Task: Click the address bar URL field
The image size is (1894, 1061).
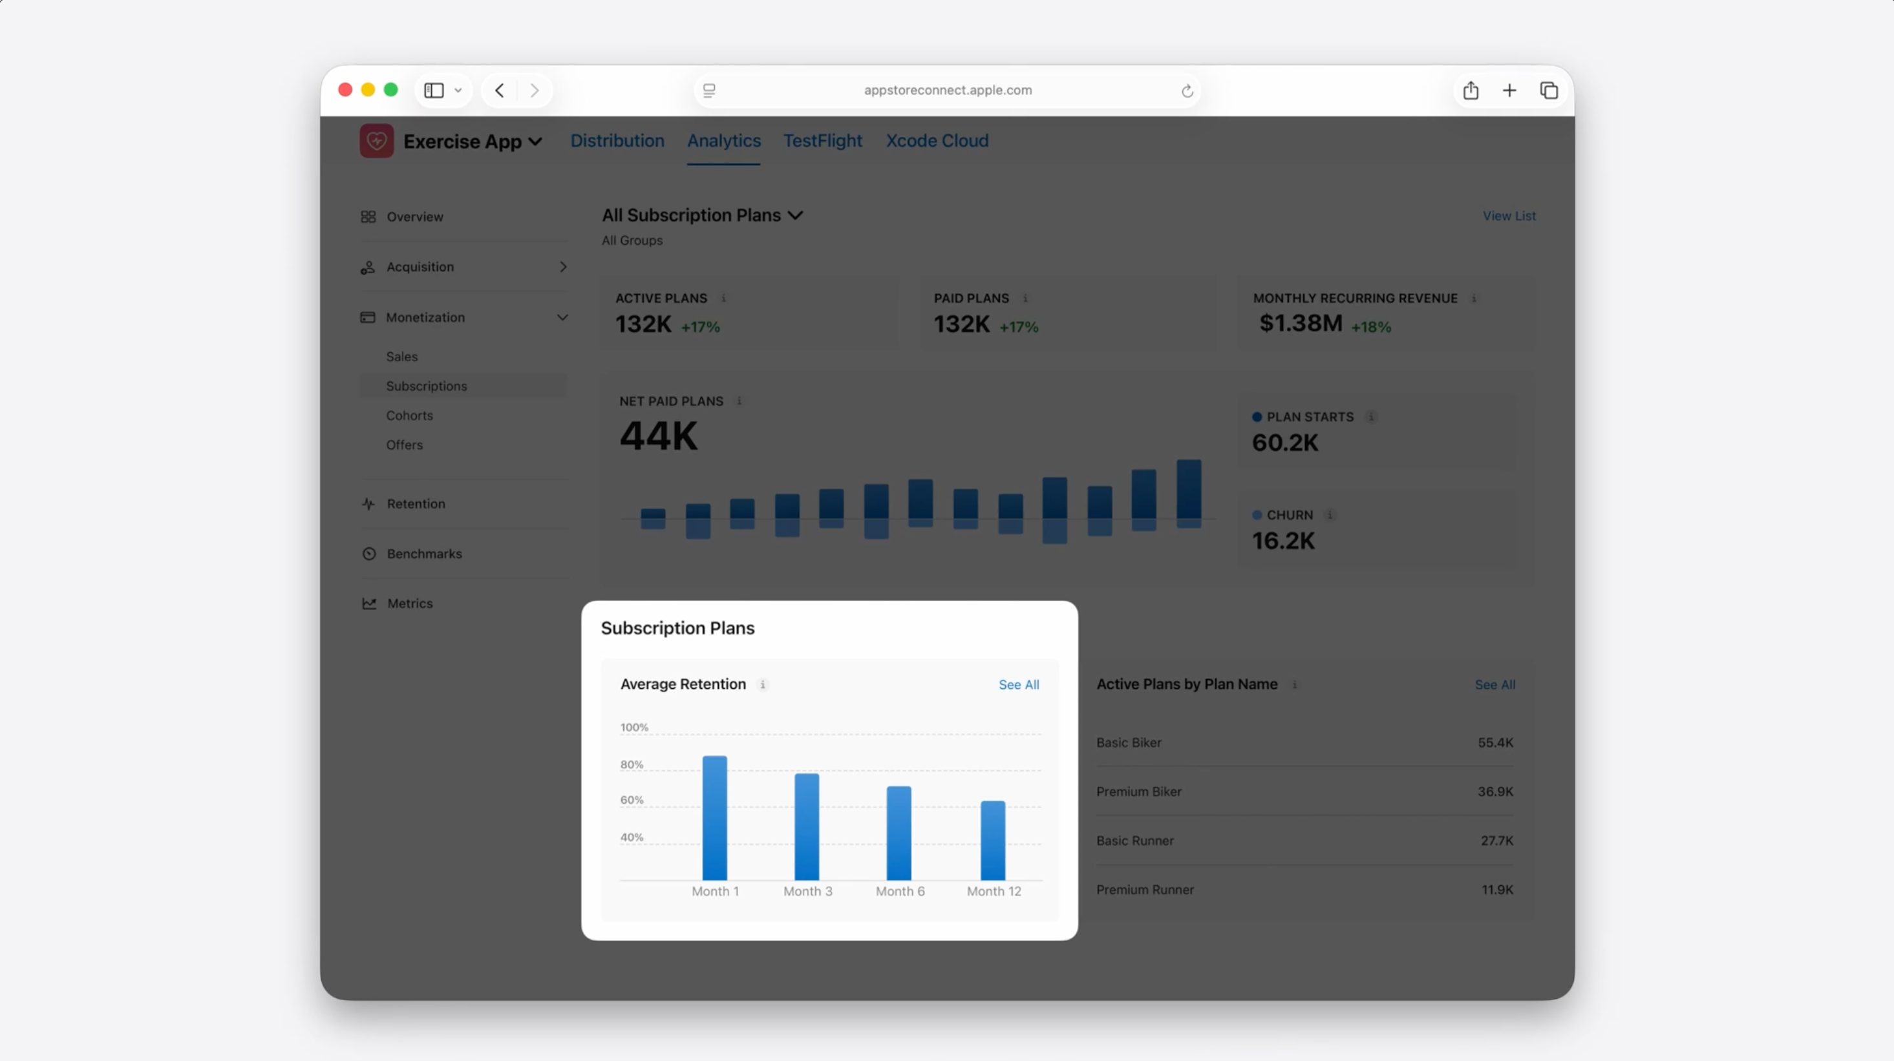Action: pyautogui.click(x=947, y=90)
